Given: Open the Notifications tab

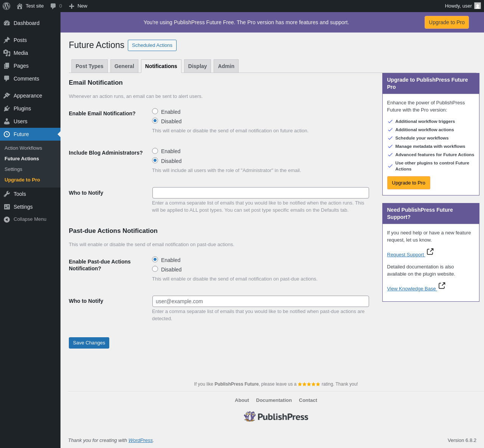Looking at the screenshot, I should (x=161, y=66).
